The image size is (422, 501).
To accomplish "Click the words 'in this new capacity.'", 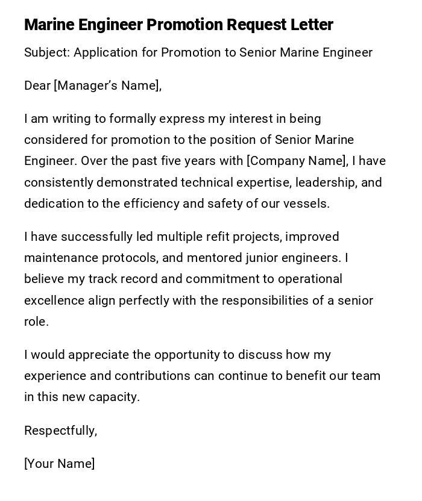I will click(81, 397).
